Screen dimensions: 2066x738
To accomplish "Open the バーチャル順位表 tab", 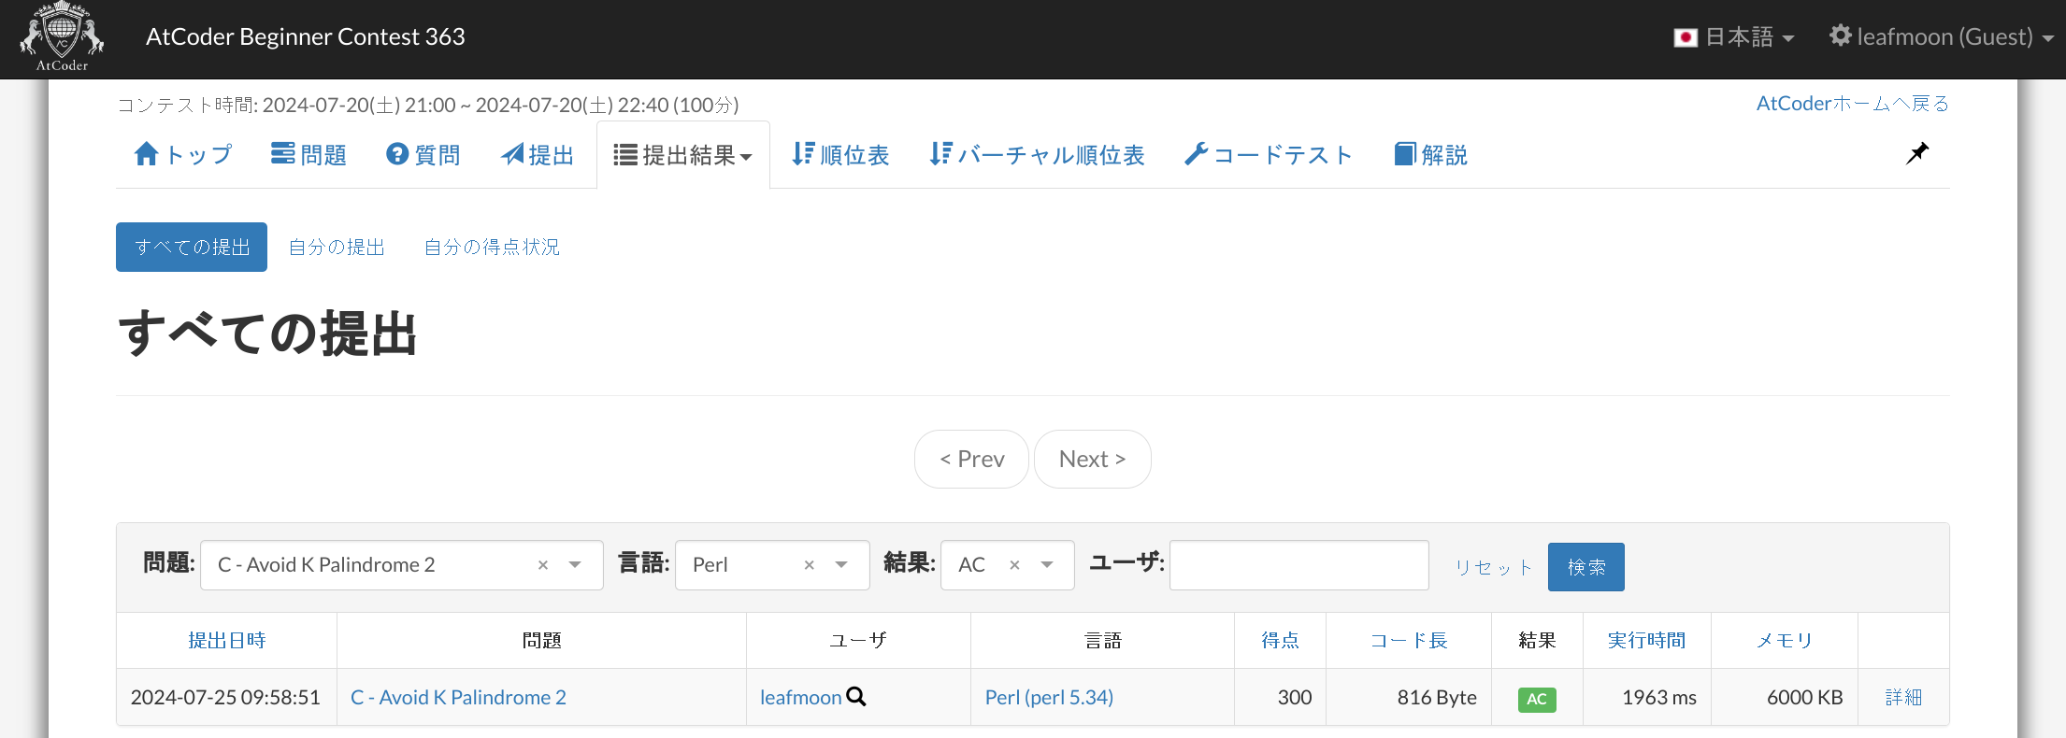I will pyautogui.click(x=1037, y=155).
